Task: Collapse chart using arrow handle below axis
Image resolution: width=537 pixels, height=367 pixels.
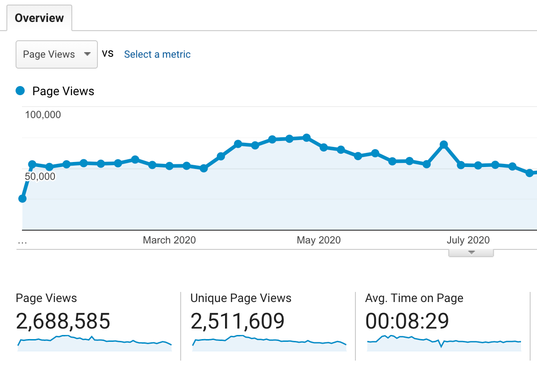Action: [x=471, y=253]
